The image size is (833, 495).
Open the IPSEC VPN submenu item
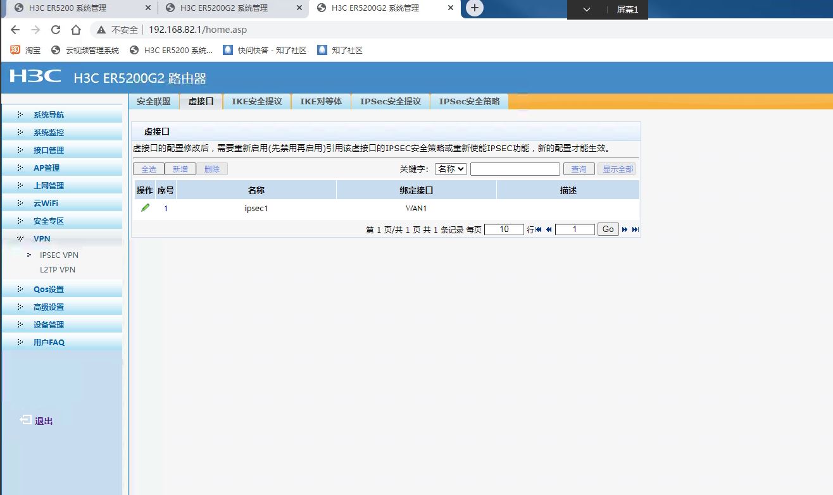coord(59,255)
